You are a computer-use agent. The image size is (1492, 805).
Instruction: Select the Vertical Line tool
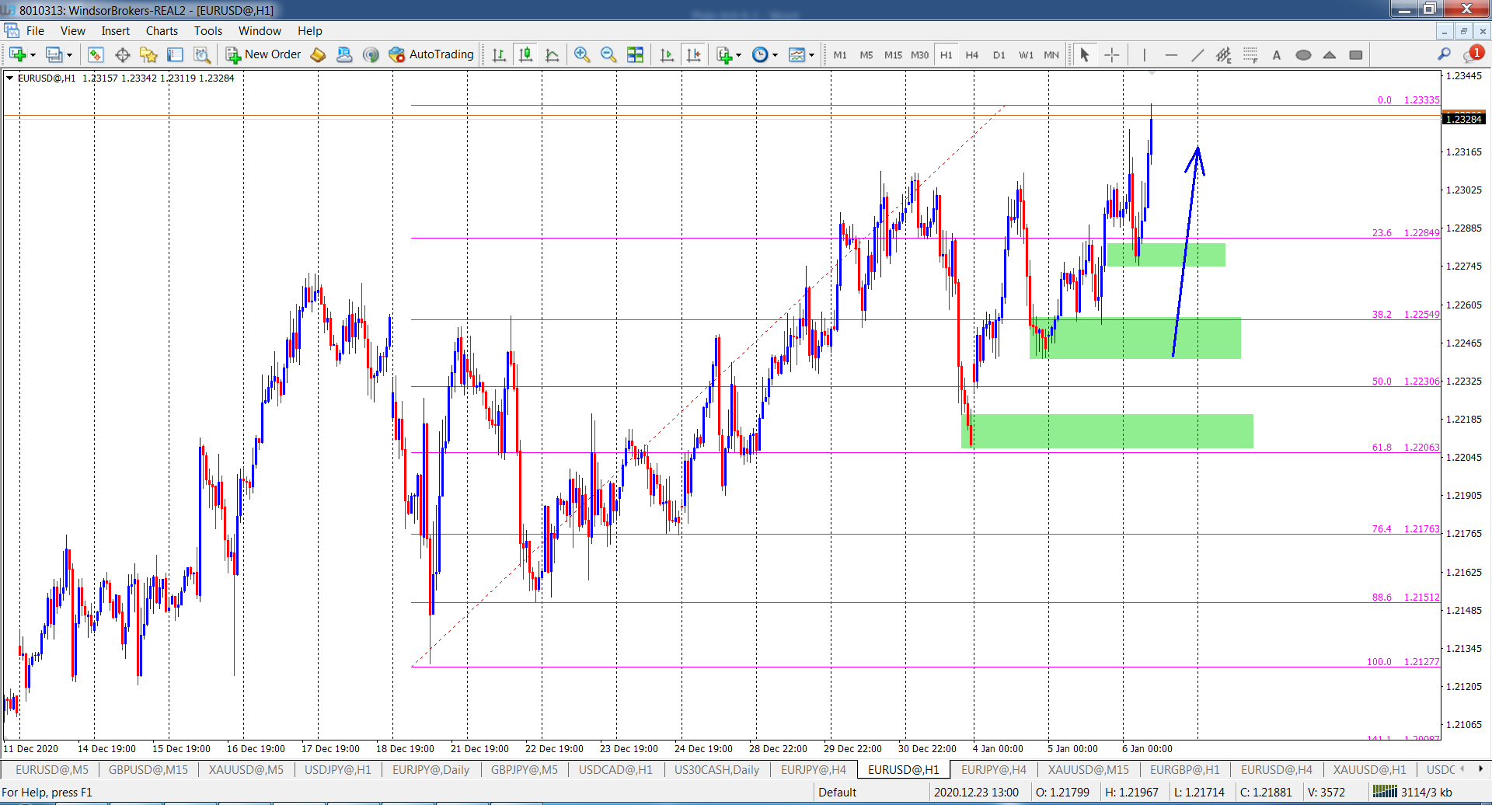pos(1144,54)
